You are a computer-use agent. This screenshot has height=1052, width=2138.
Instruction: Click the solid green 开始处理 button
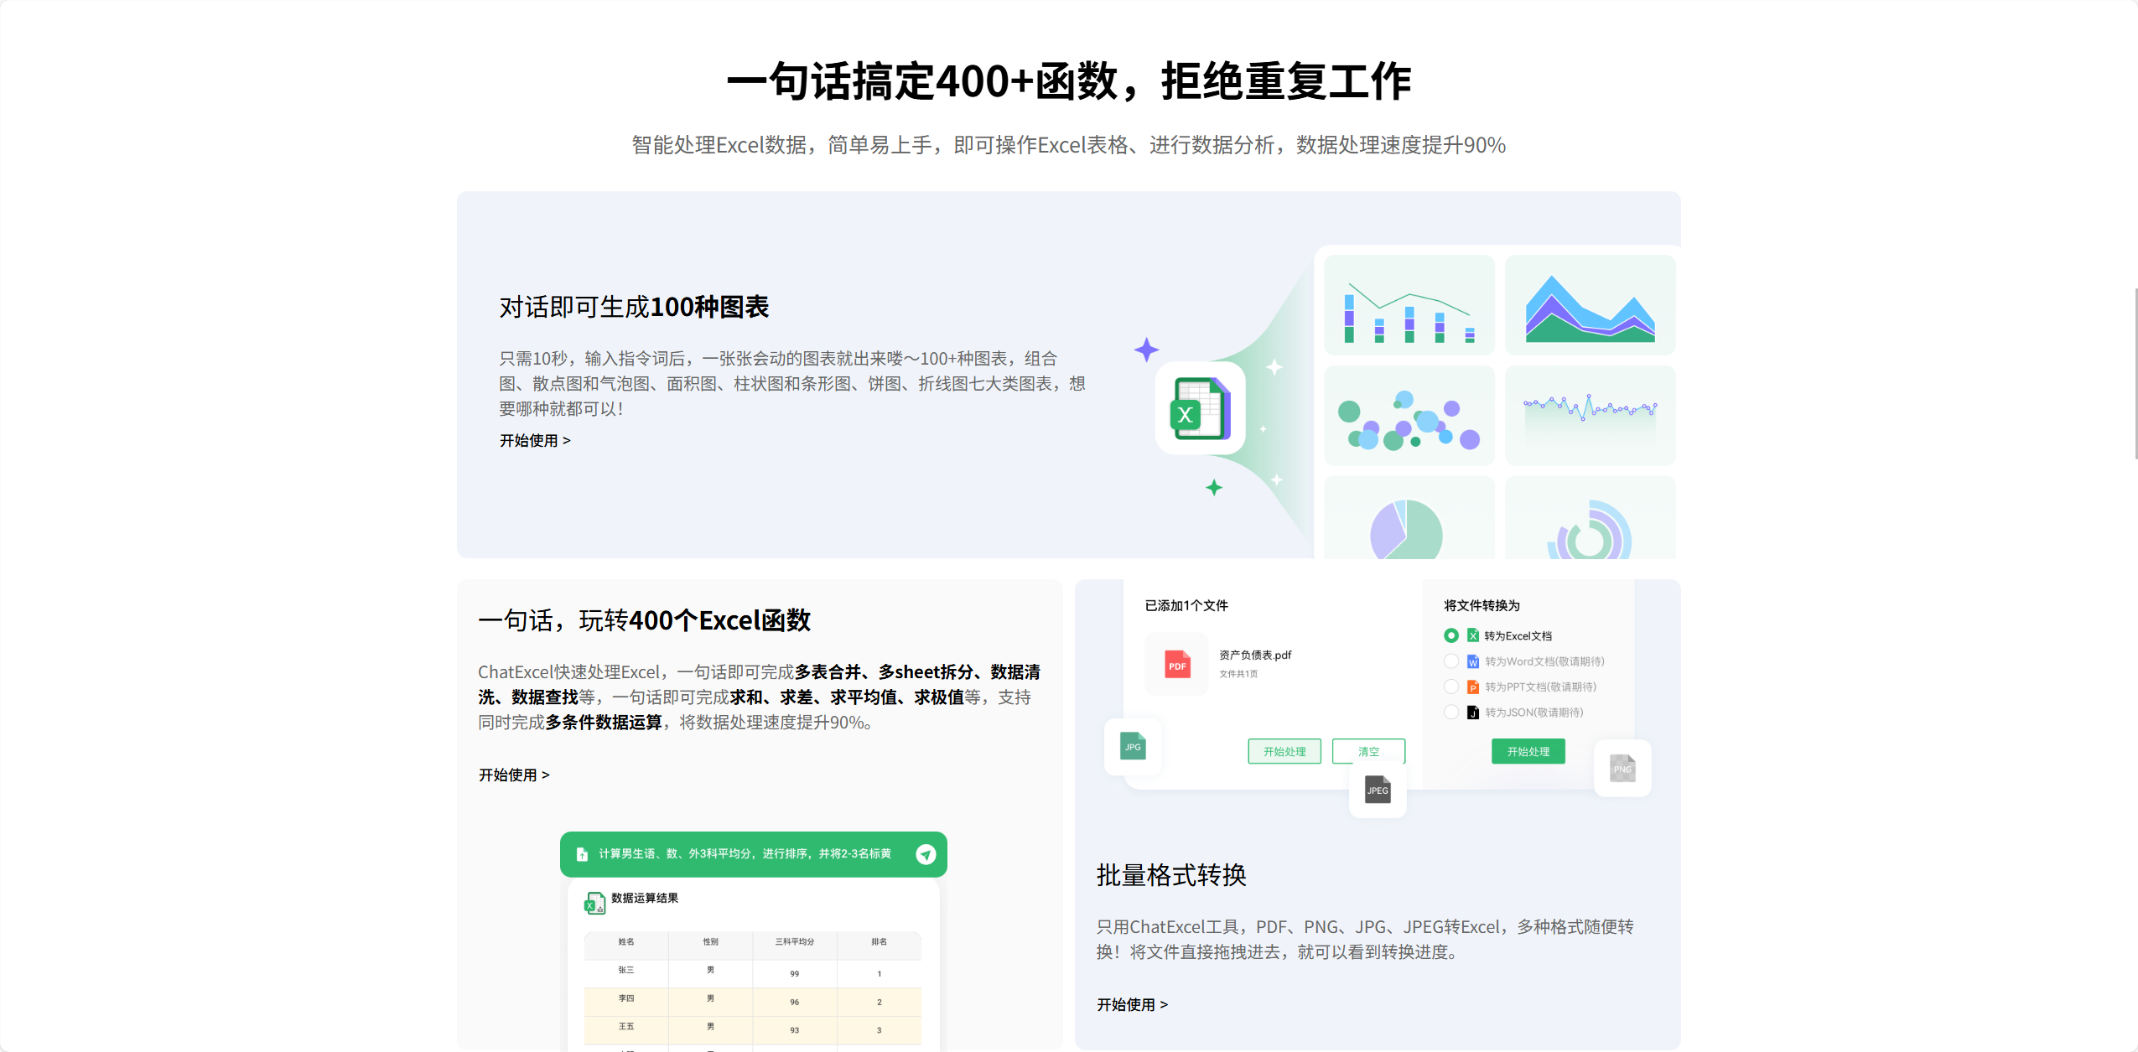[x=1528, y=751]
